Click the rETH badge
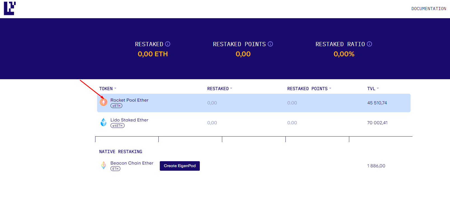The image size is (450, 211). (116, 106)
